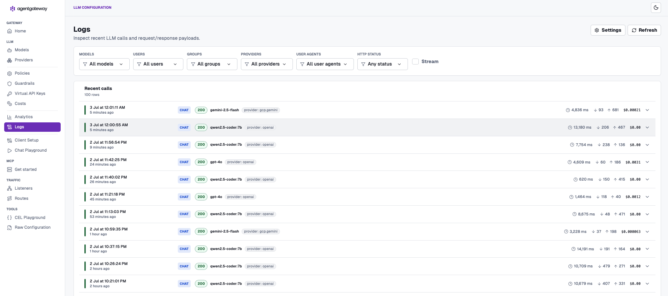Click the Logs icon in sidebar
Image resolution: width=668 pixels, height=296 pixels.
[x=9, y=127]
